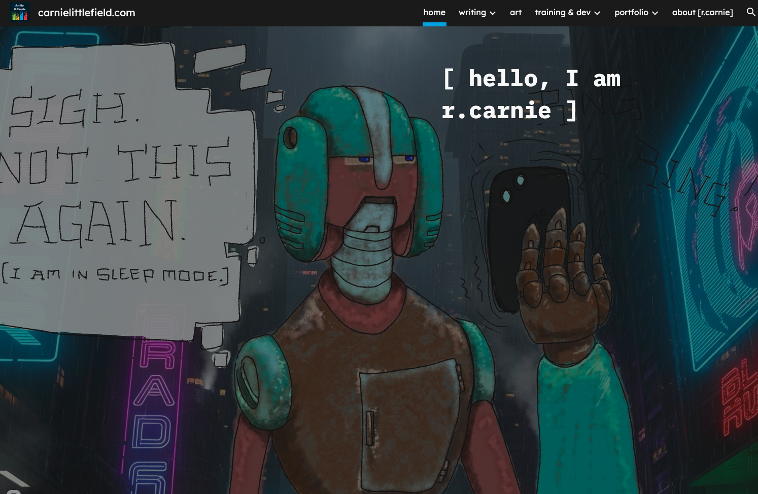Click the '[ hello, I am r.carnie ]' heading
758x494 pixels.
(531, 94)
